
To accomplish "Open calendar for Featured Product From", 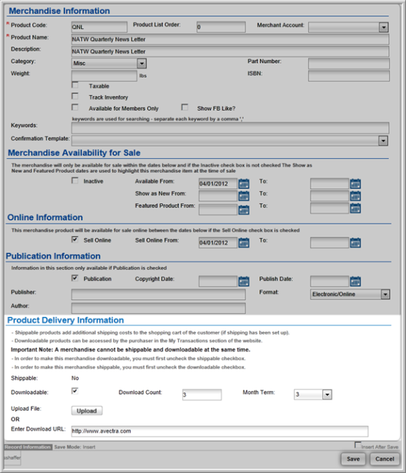I will [x=243, y=210].
